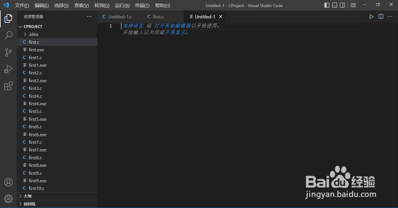
Task: Toggle Secondary Side Bar visibility
Action: coord(343,5)
